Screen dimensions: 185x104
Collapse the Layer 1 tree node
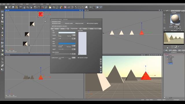(x=164, y=54)
